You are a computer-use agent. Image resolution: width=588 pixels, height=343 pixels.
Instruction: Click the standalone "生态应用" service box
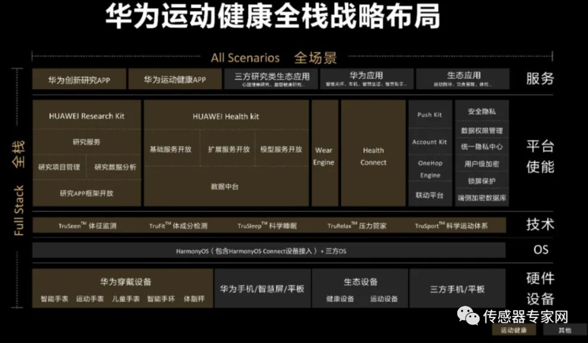pyautogui.click(x=463, y=79)
